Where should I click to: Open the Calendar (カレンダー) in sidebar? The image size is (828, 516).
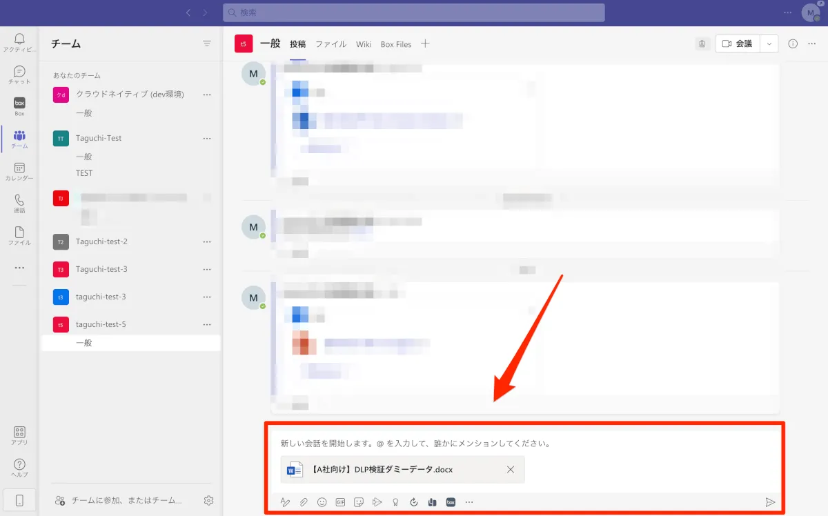click(19, 171)
